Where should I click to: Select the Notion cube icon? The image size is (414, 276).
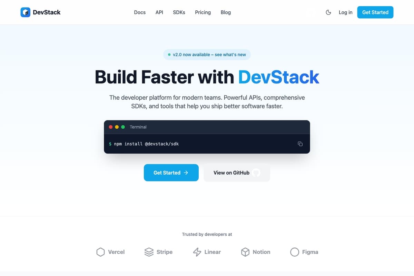tap(246, 252)
